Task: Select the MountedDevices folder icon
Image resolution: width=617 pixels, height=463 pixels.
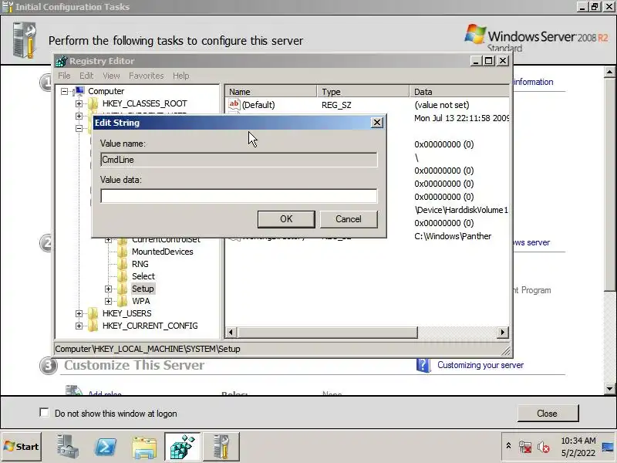Action: pyautogui.click(x=123, y=252)
